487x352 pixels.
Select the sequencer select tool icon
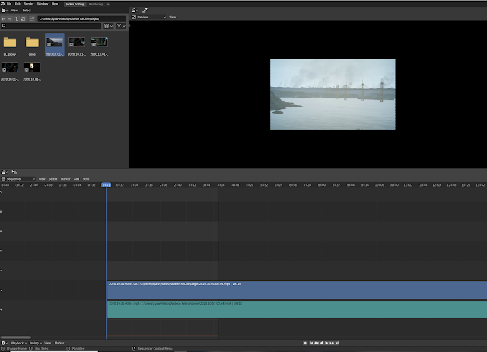click(14, 172)
